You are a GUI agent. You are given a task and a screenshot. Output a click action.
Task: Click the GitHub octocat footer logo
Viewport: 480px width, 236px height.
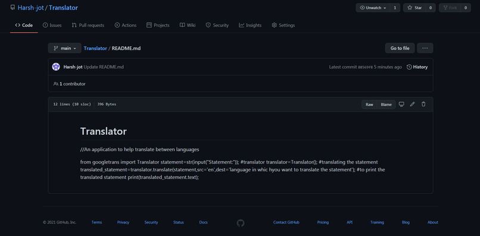241,223
